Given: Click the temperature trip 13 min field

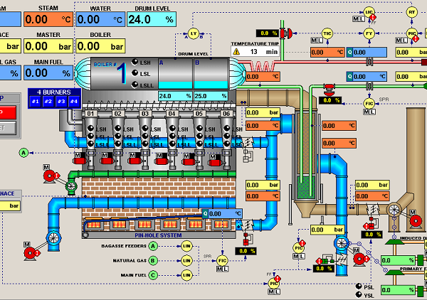Looking at the screenshot, I should [x=255, y=52].
